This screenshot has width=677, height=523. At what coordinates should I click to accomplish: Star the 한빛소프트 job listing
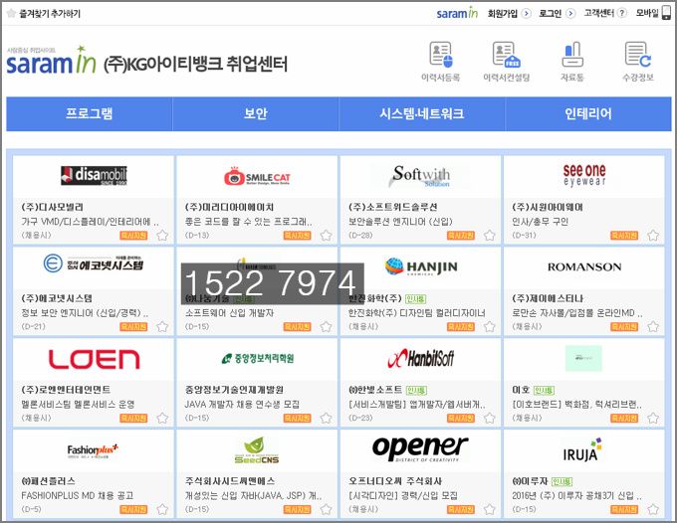(x=489, y=419)
